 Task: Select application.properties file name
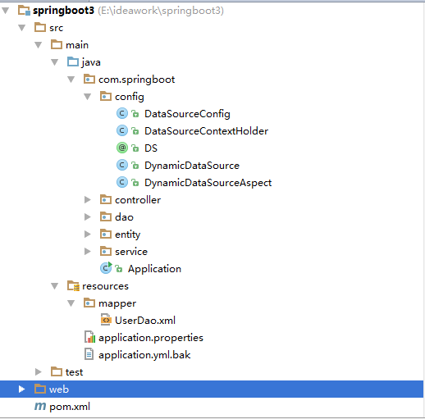[151, 338]
